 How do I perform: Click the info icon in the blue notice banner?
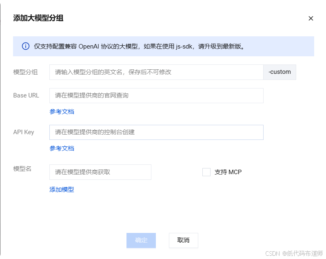tap(26, 46)
